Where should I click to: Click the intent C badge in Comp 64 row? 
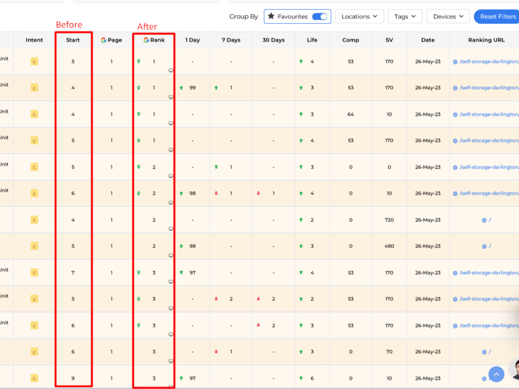pos(34,115)
